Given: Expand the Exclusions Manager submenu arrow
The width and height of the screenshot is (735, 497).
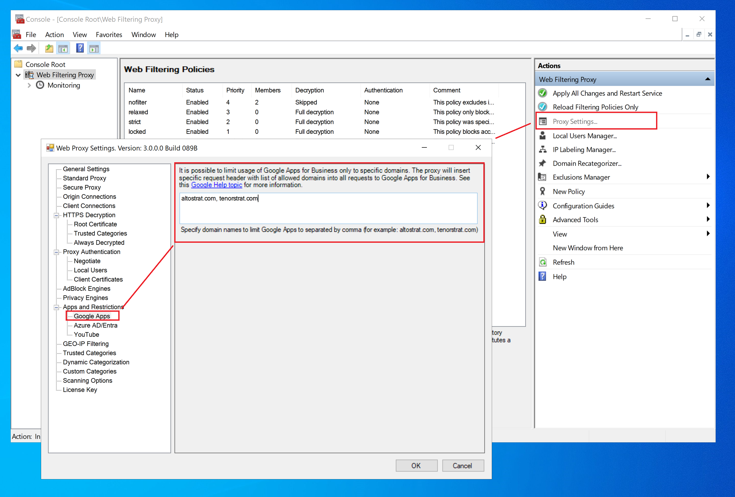Looking at the screenshot, I should [708, 177].
